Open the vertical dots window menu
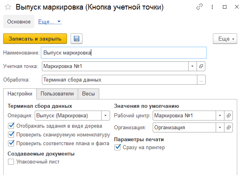Viewport: 244px width, 175px height. pyautogui.click(x=213, y=8)
